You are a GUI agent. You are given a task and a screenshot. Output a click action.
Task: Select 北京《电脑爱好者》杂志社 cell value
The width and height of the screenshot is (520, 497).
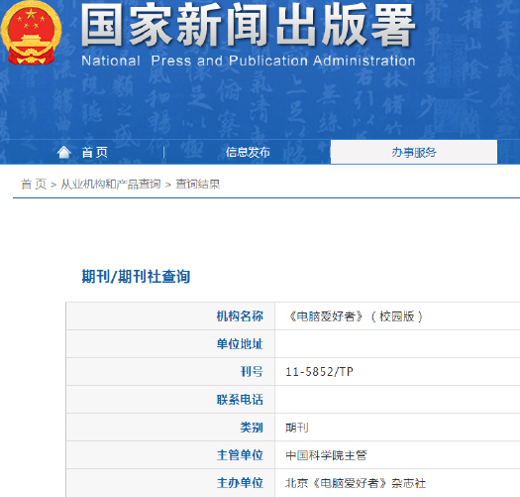(356, 483)
